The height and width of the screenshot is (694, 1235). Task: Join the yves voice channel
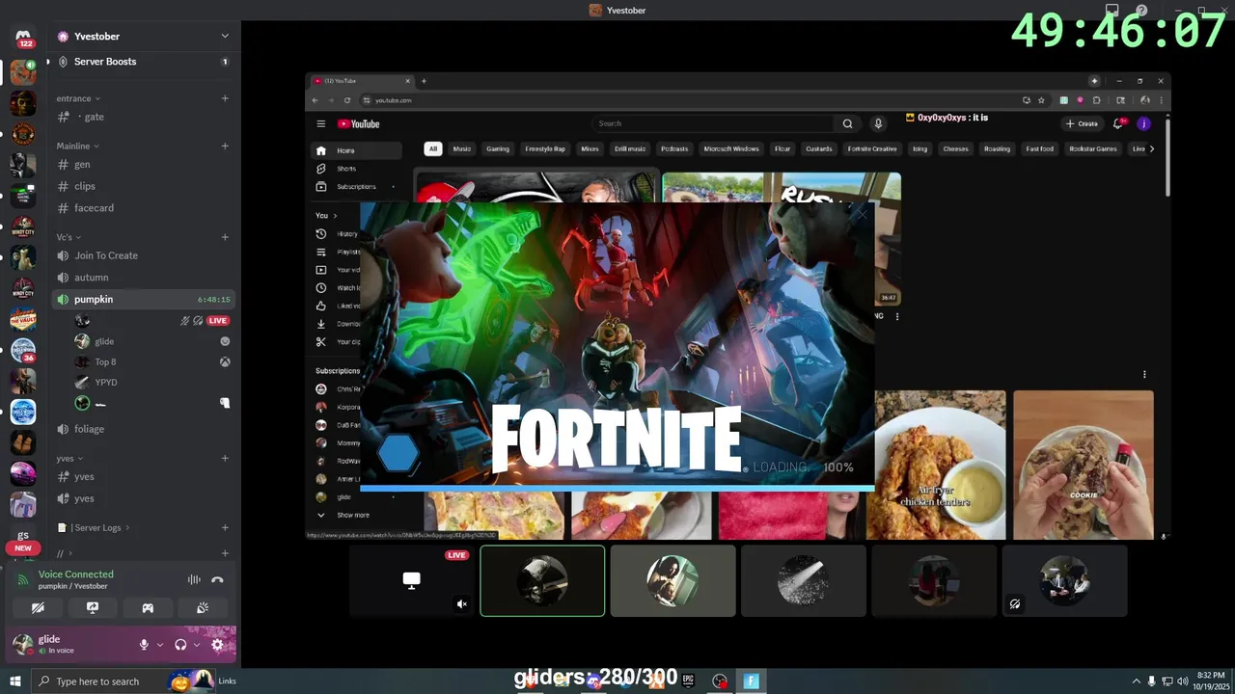coord(144,498)
